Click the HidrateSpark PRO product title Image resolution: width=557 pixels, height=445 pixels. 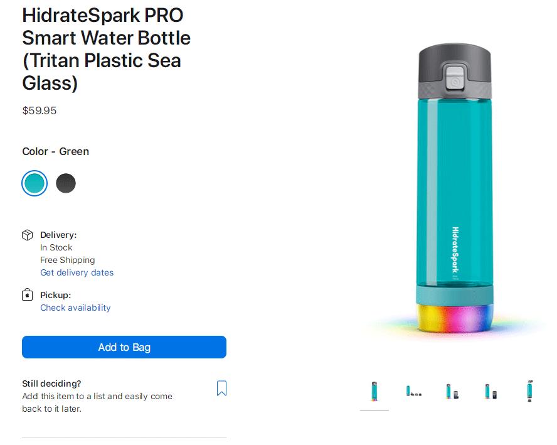tap(107, 49)
